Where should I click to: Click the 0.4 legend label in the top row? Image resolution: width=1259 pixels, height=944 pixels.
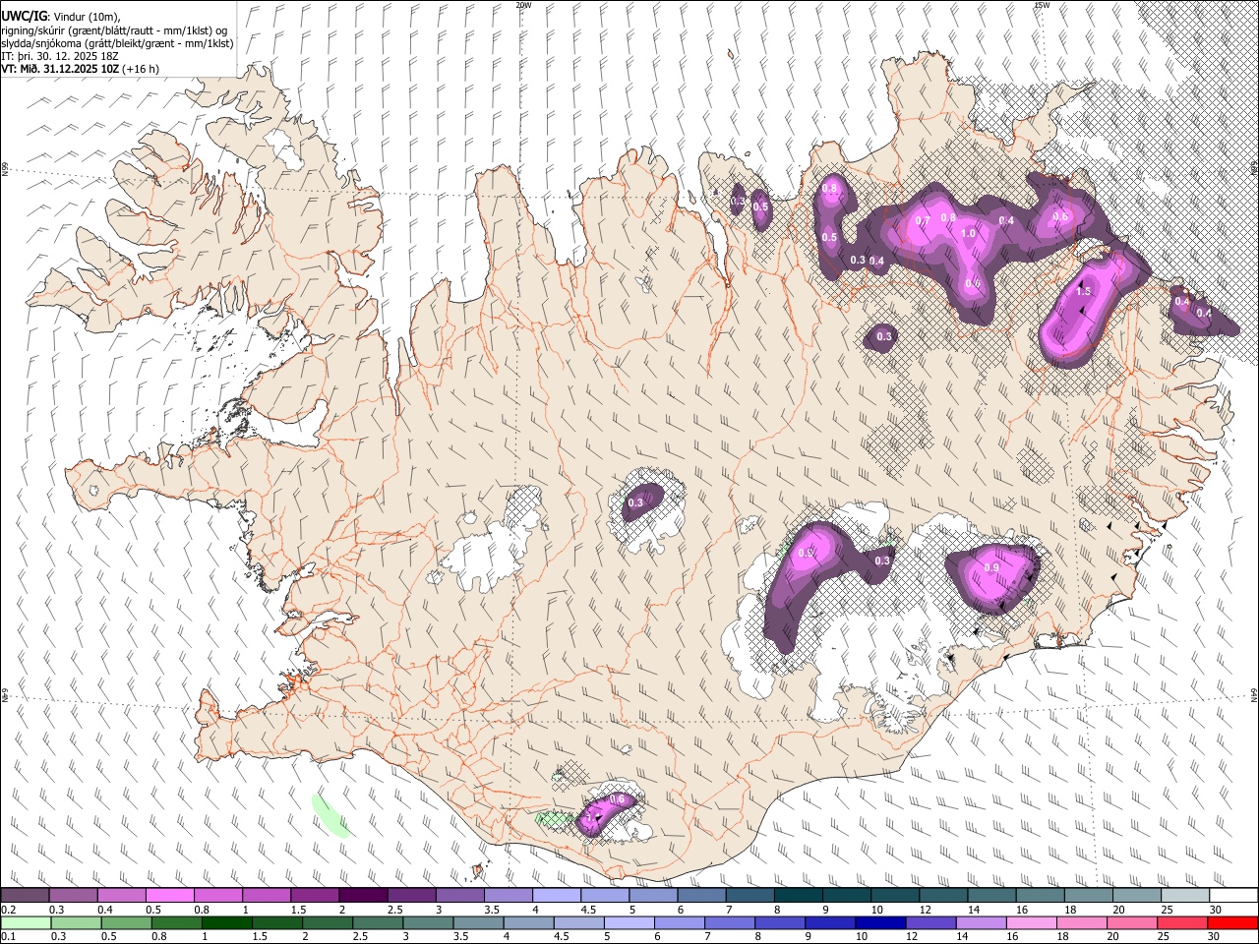tap(105, 910)
